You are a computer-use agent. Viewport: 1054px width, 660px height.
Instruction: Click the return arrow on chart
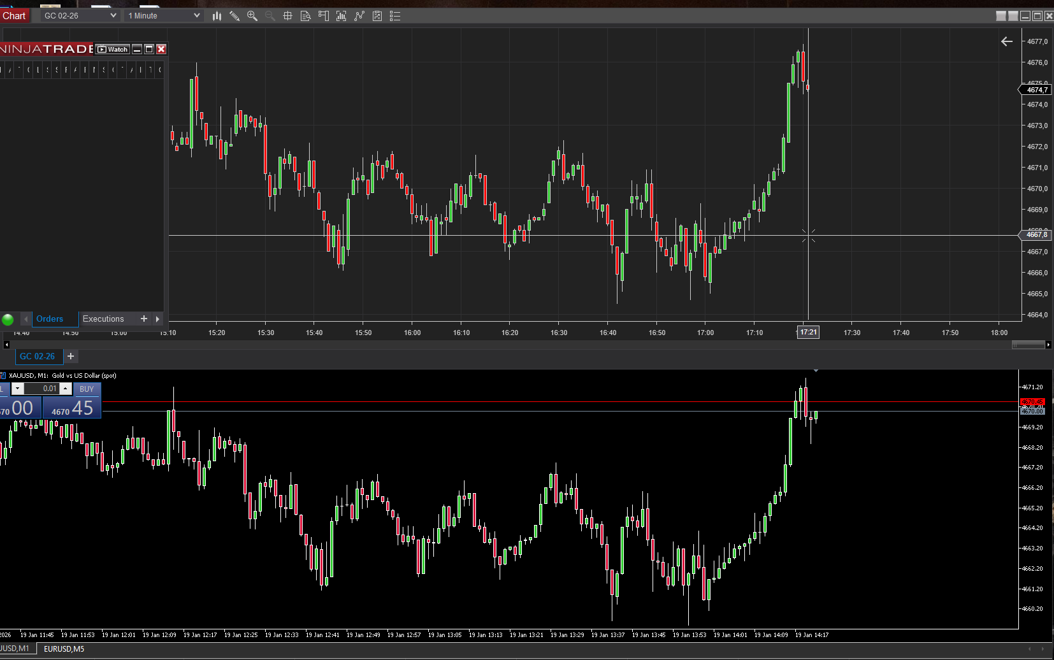coord(1007,41)
